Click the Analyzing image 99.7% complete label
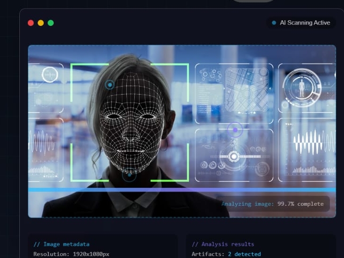The width and height of the screenshot is (344, 258). pos(272,204)
